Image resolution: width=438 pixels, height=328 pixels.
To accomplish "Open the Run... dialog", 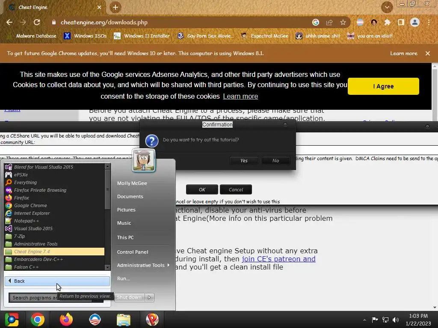I will pos(124,278).
